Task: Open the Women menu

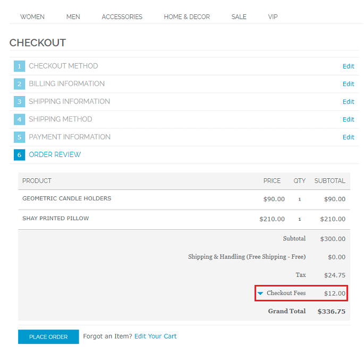Action: click(32, 17)
